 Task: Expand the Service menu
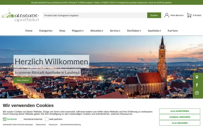click(x=115, y=31)
